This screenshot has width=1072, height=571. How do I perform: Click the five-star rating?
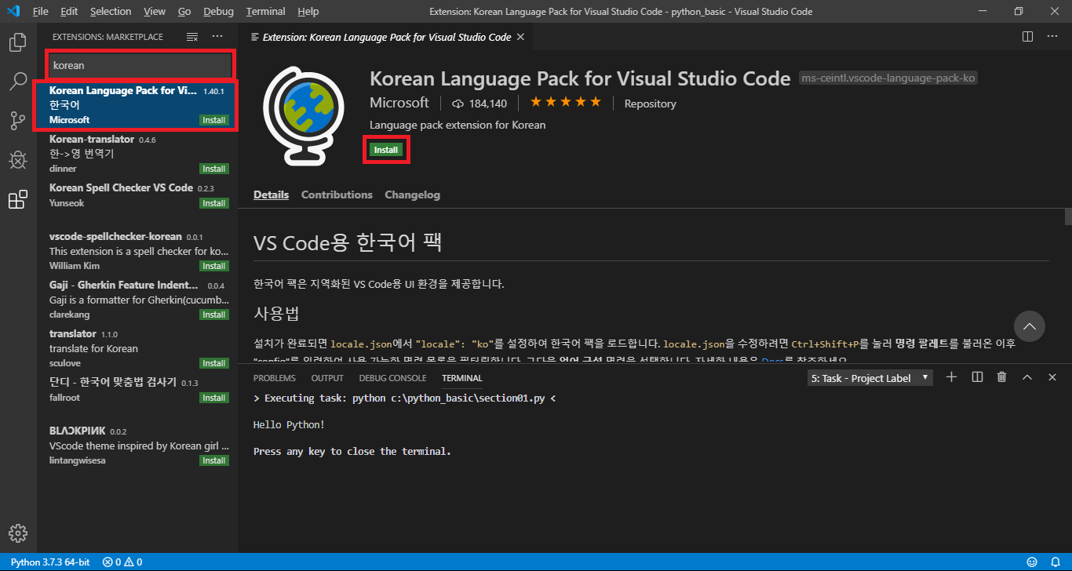(x=565, y=103)
